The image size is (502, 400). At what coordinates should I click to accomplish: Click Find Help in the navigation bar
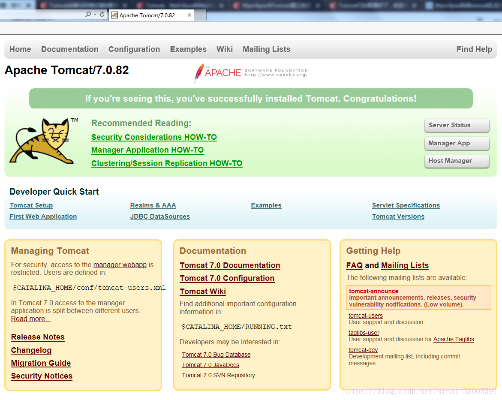474,49
